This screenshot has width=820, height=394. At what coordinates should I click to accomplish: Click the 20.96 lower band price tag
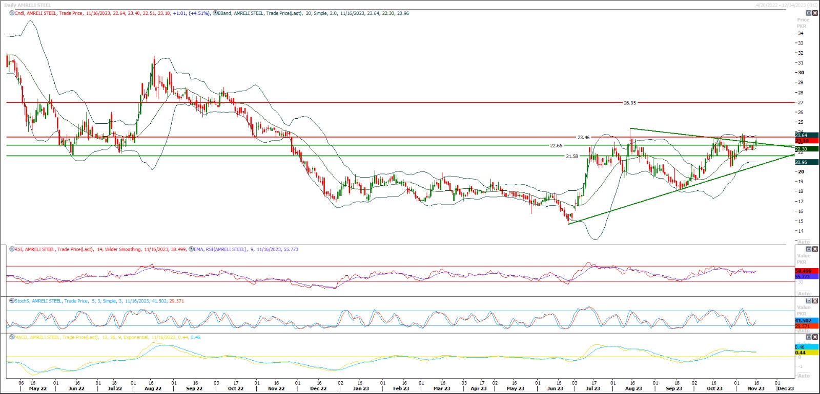pos(807,162)
